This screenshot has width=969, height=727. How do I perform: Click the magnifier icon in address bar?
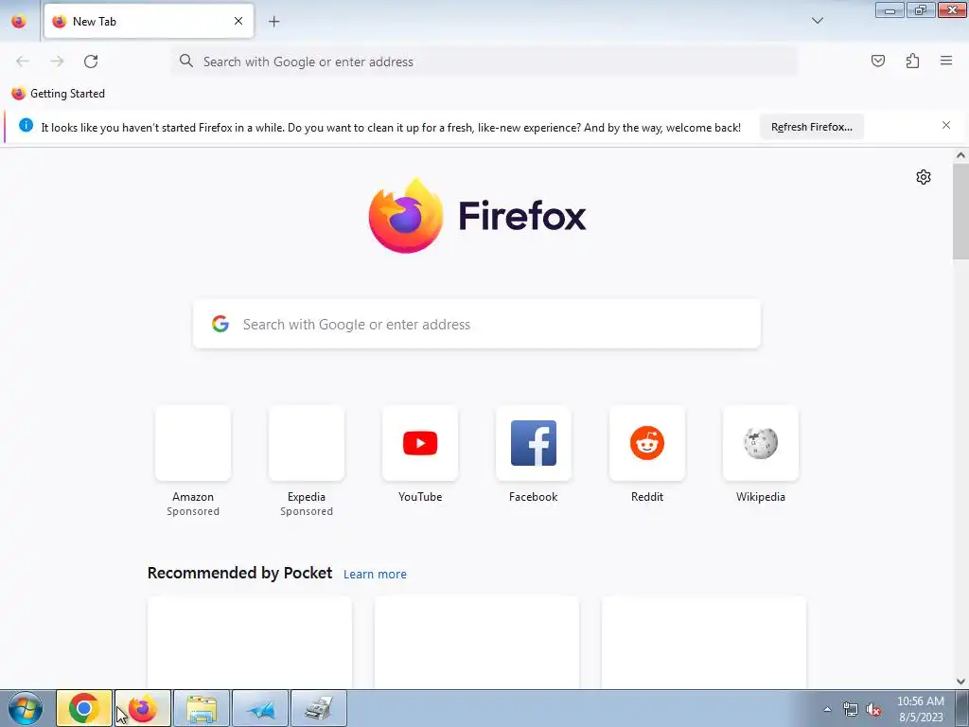tap(186, 61)
